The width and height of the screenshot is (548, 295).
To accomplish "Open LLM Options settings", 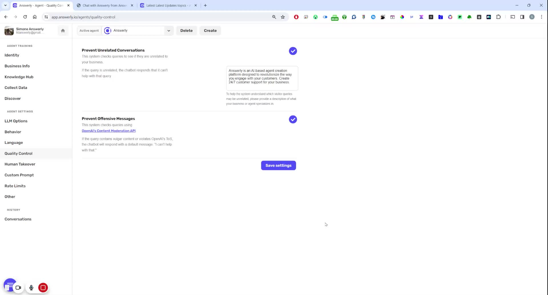I will tap(16, 121).
